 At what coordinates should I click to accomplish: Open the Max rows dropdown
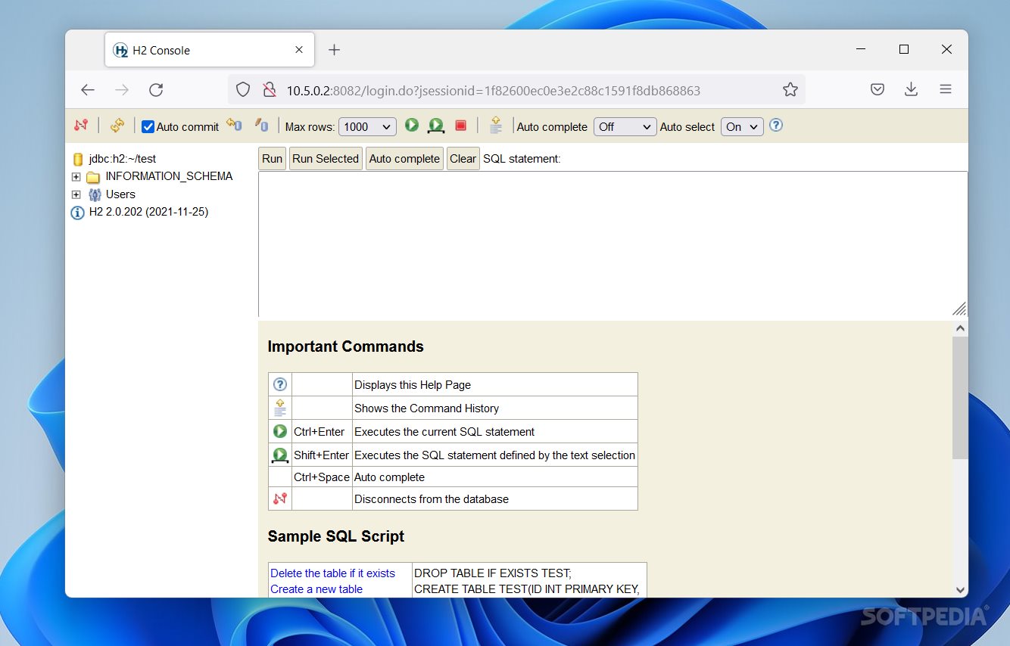[x=367, y=127]
